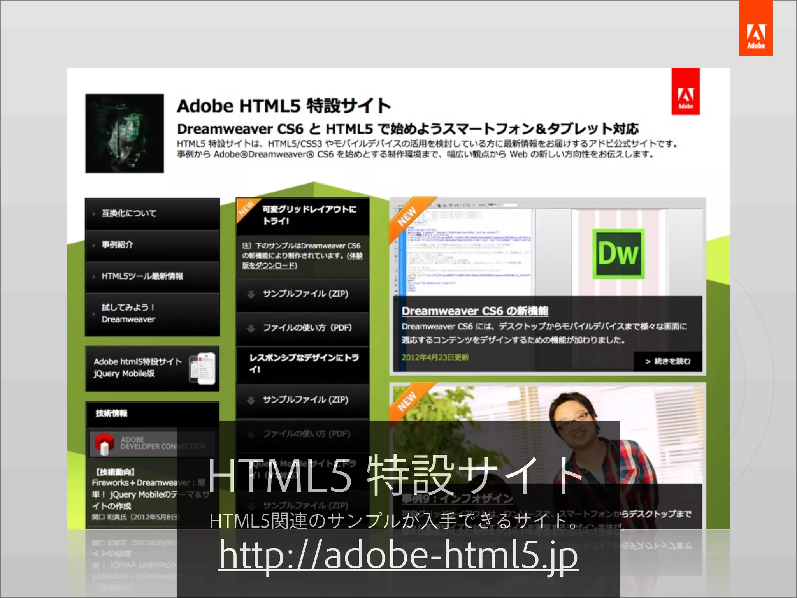
Task: Download サンプルファイル (ZIP) under レスポンシブ section
Action: (x=303, y=400)
